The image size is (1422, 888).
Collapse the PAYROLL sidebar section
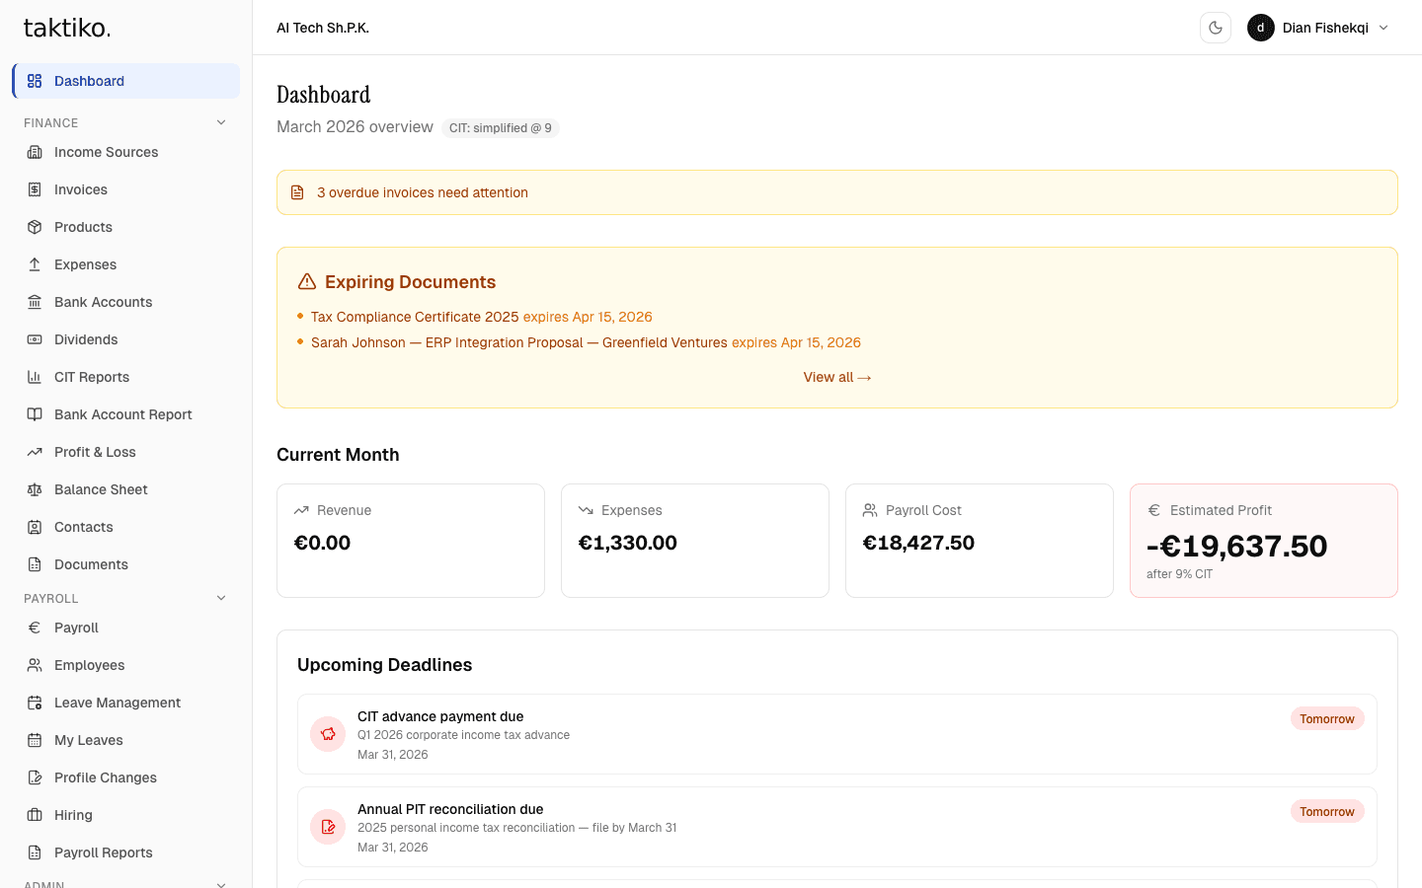(221, 599)
